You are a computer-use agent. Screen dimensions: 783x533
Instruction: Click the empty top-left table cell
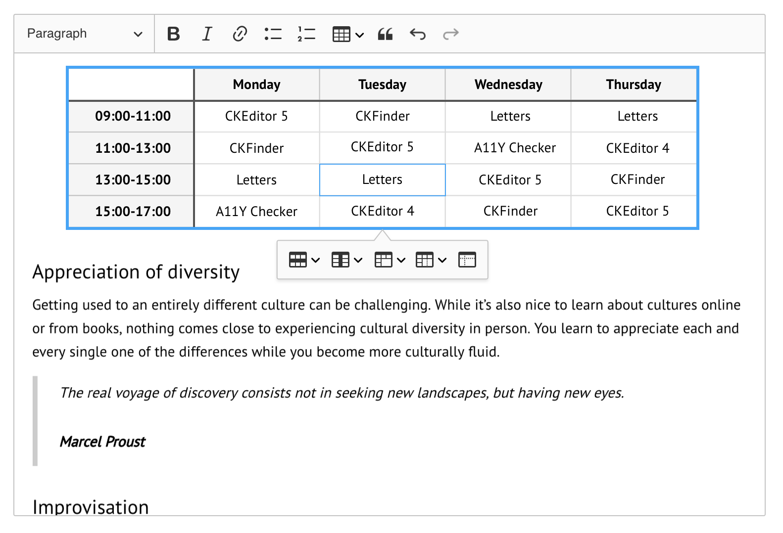[131, 85]
